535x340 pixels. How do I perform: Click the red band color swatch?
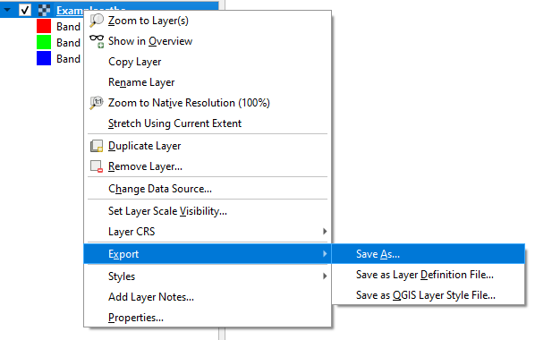tap(44, 26)
